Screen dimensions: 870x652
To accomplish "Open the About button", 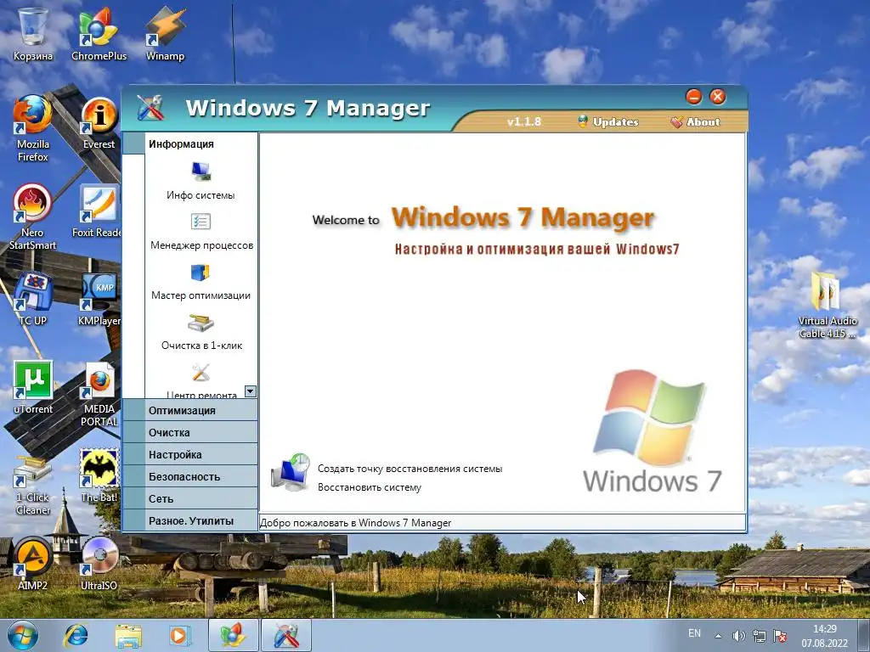I will click(695, 122).
